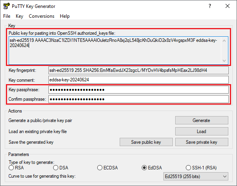Click the Load button
The image size is (237, 186).
(202, 131)
